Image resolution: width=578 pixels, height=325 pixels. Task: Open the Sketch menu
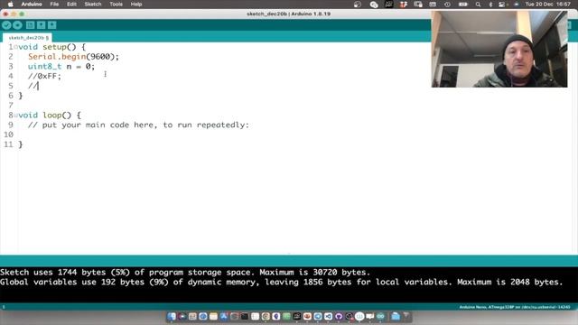pos(92,4)
